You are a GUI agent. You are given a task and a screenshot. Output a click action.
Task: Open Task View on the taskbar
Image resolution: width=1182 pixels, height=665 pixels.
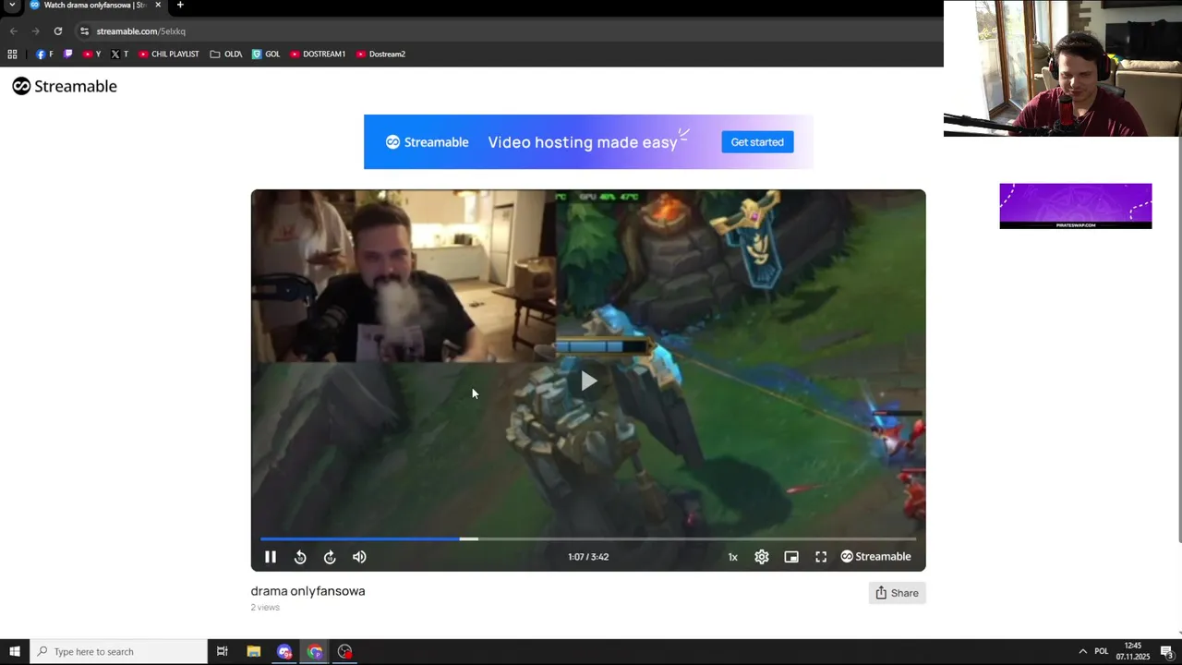(x=223, y=652)
